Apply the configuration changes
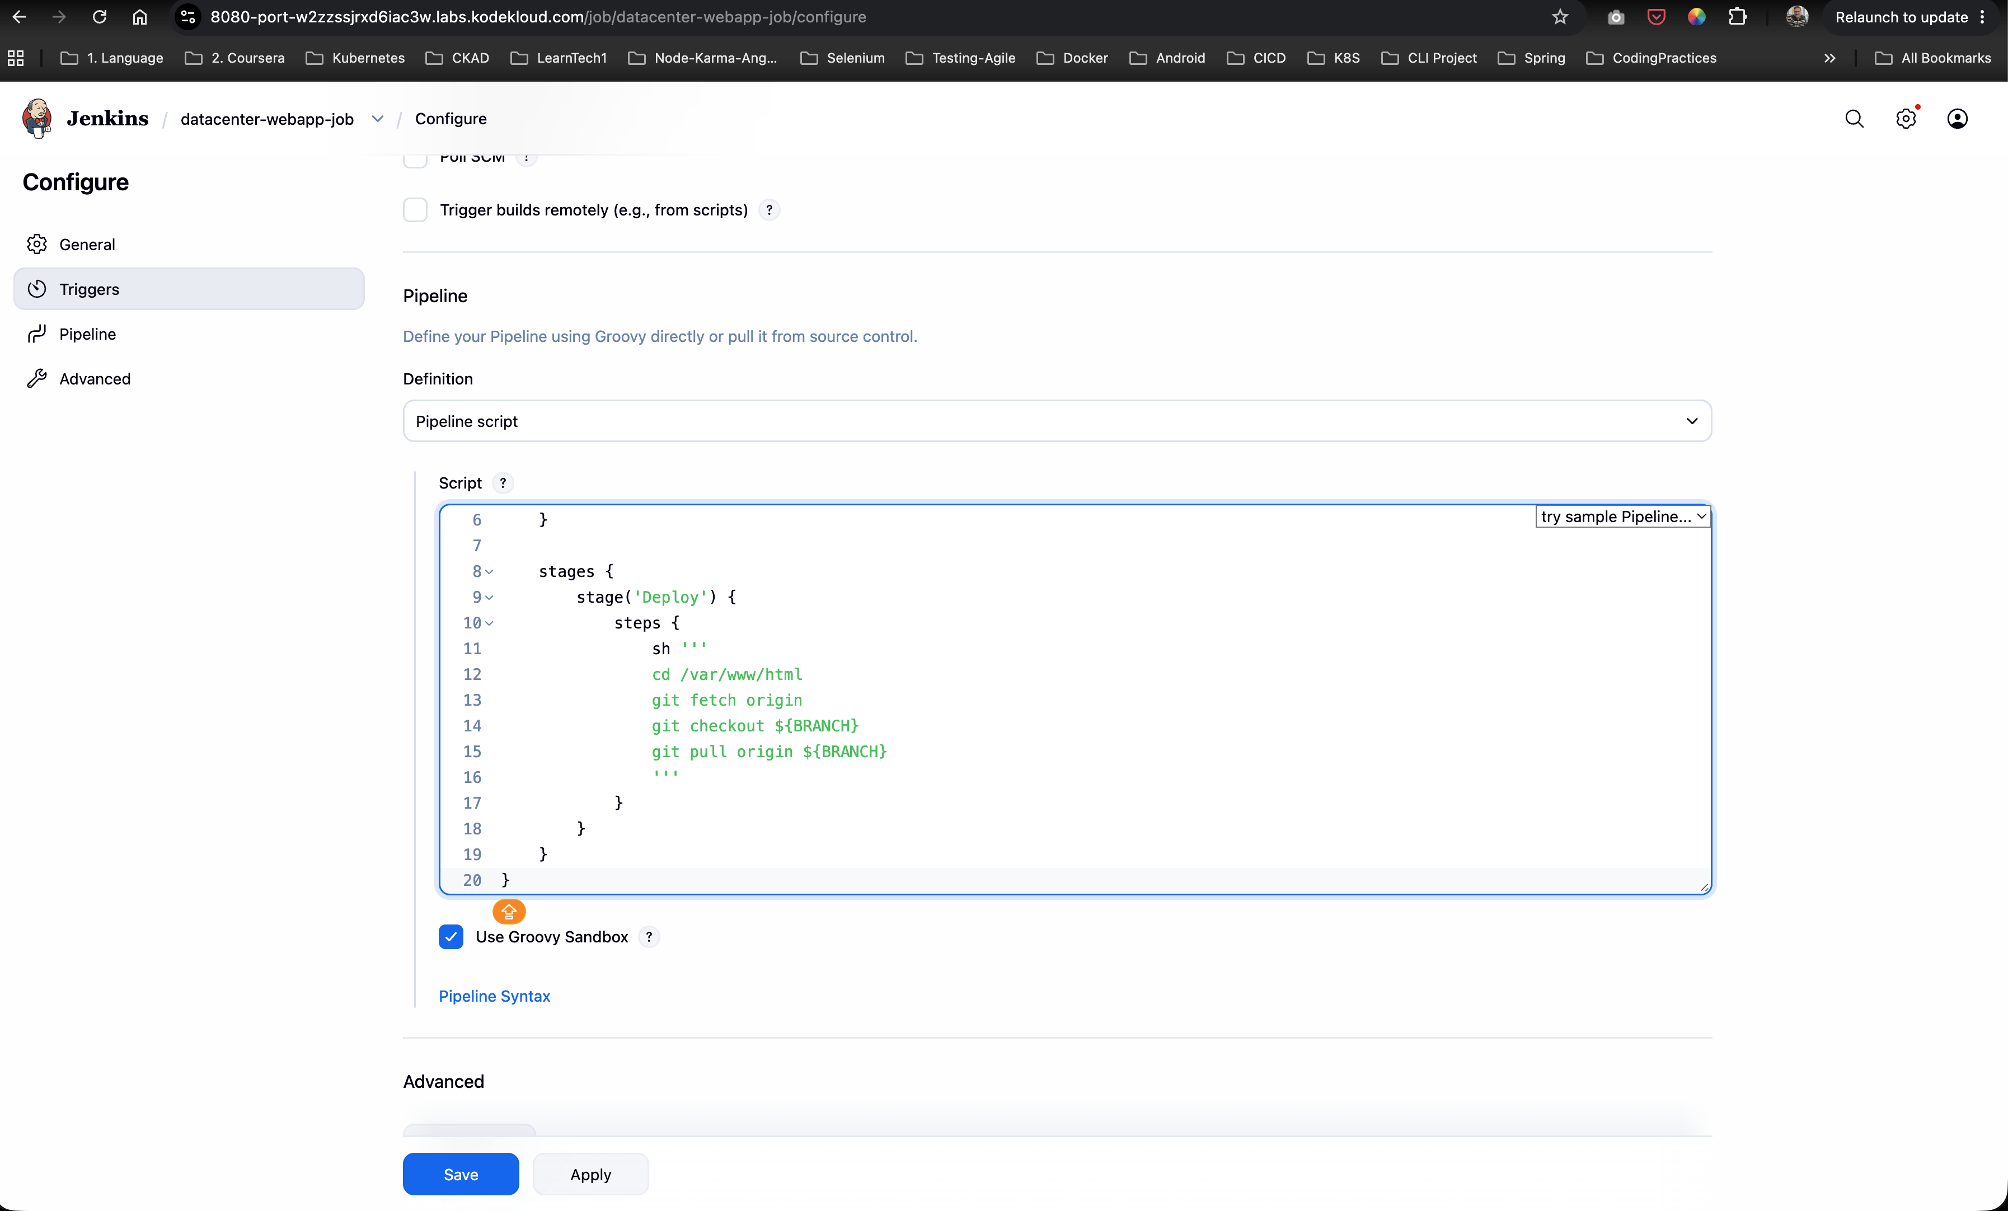Image resolution: width=2008 pixels, height=1211 pixels. (591, 1174)
